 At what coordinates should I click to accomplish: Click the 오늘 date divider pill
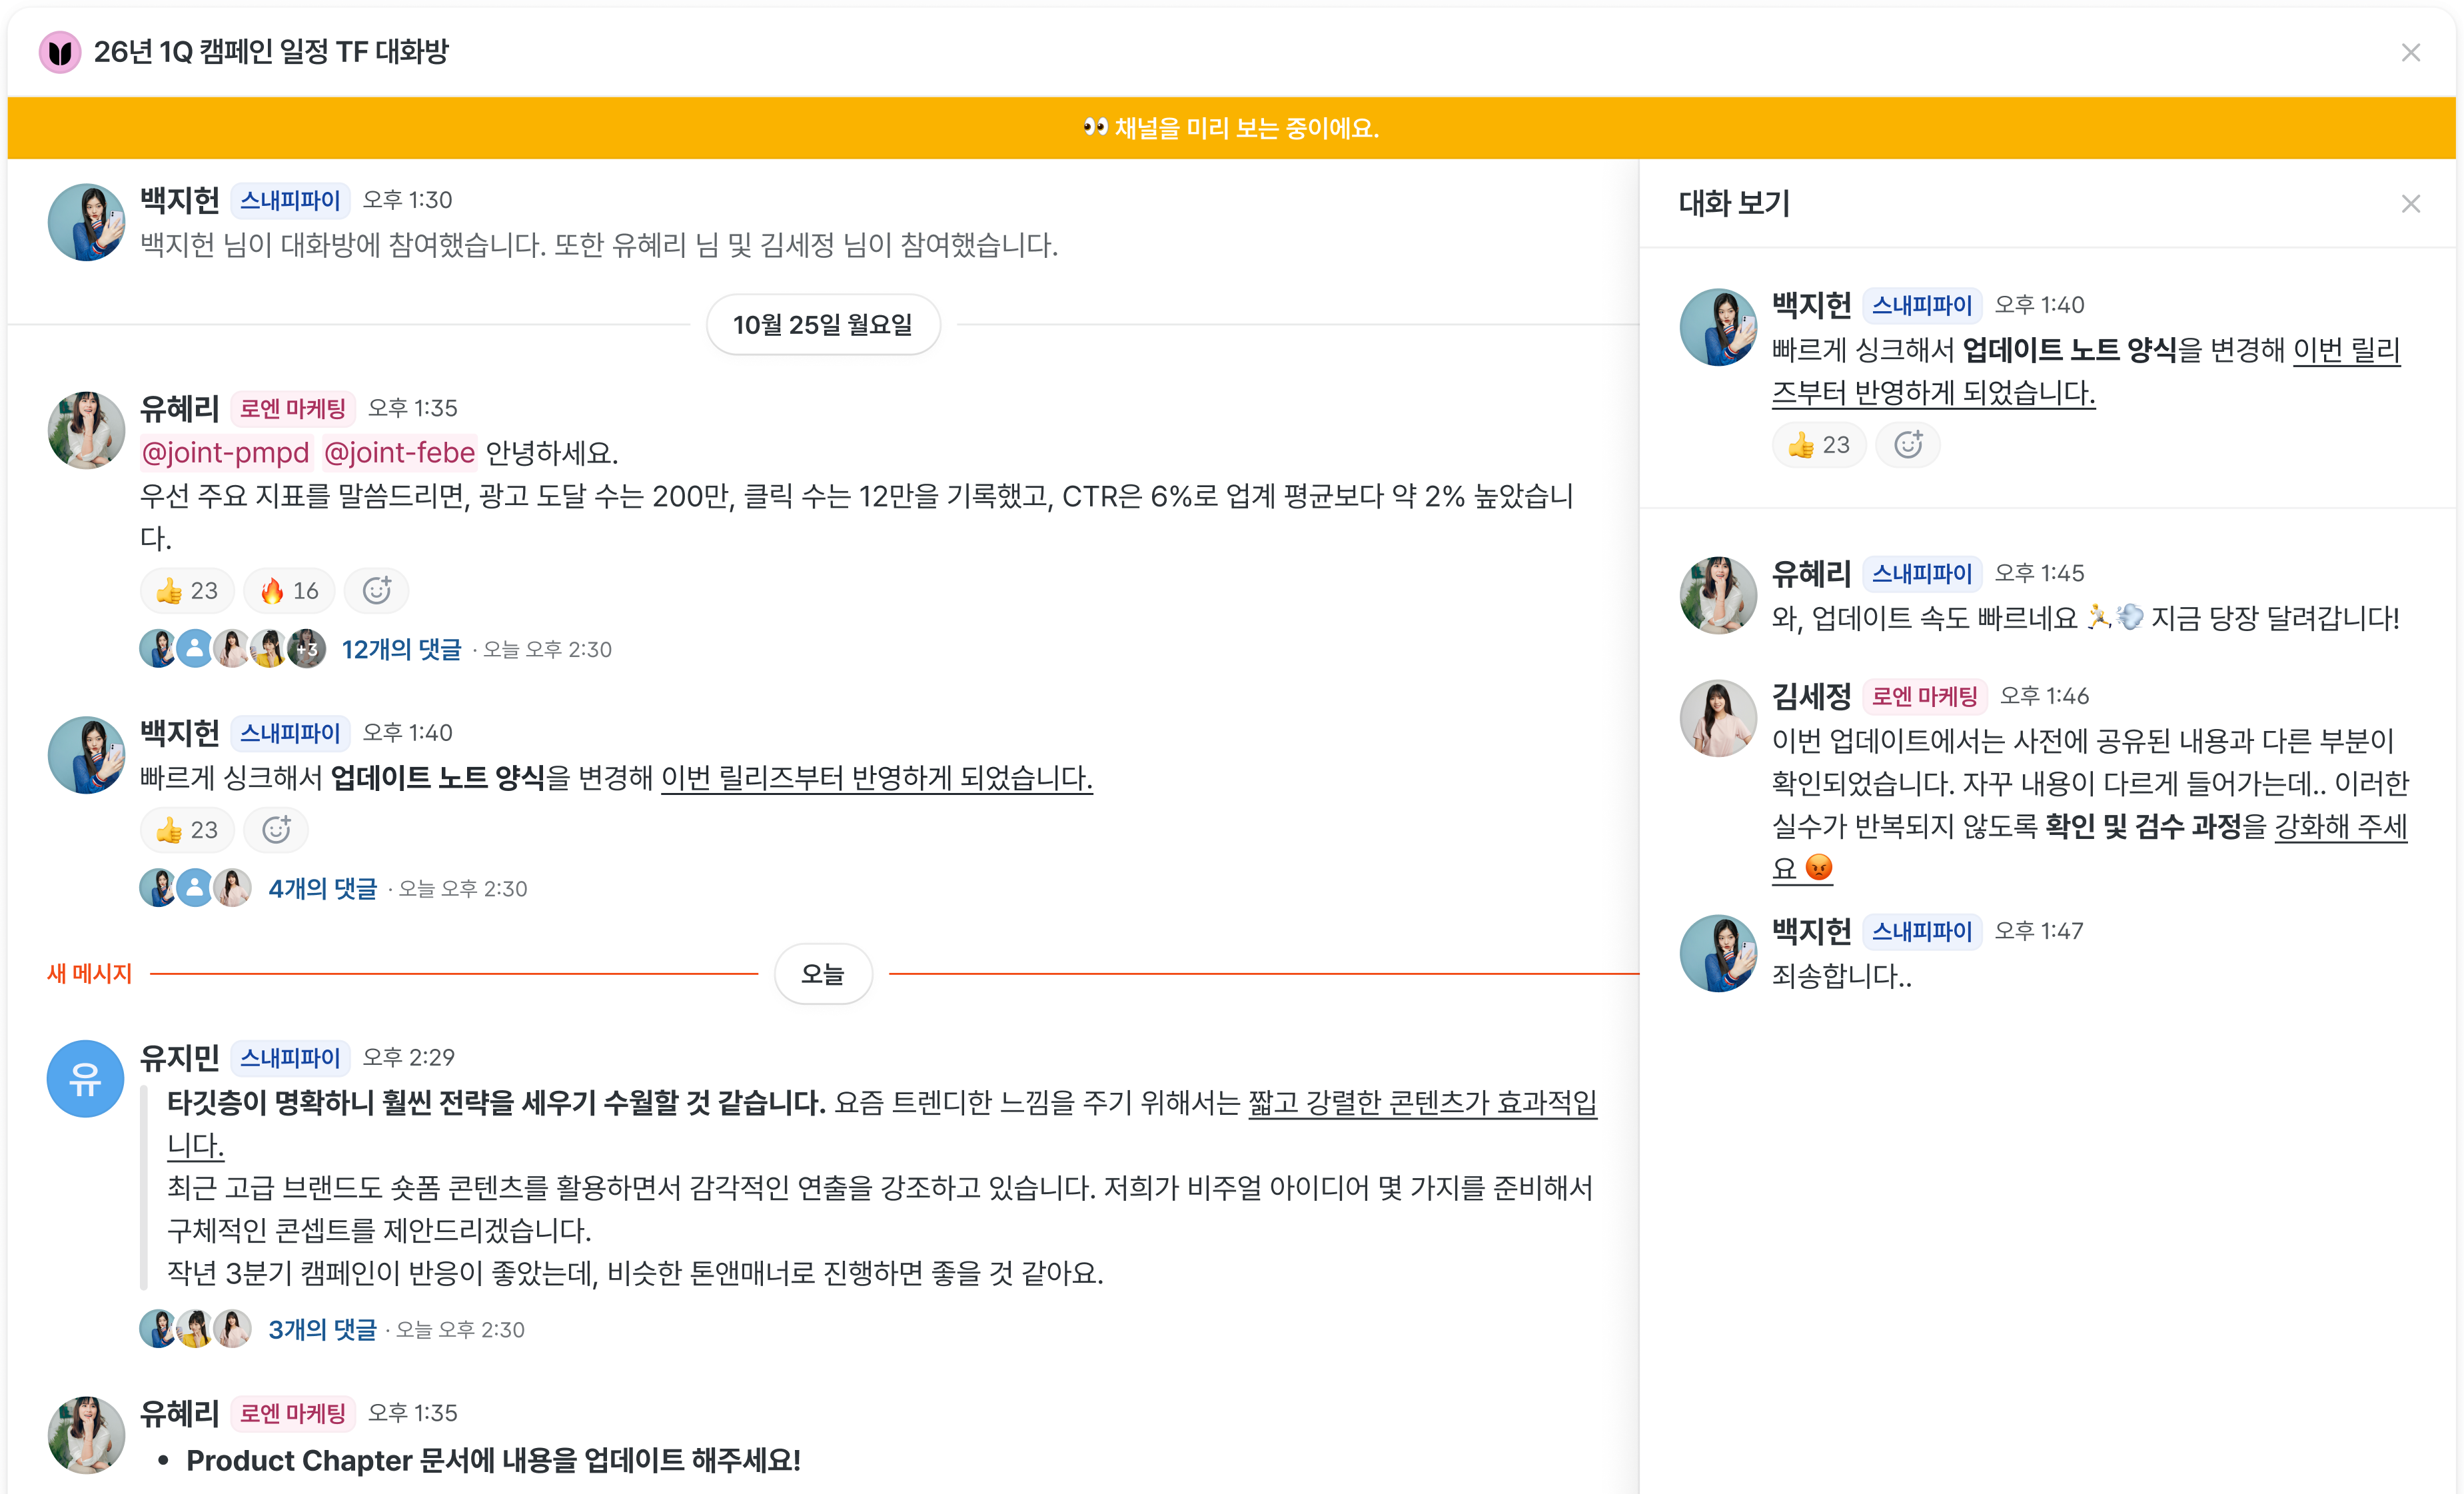[x=823, y=974]
